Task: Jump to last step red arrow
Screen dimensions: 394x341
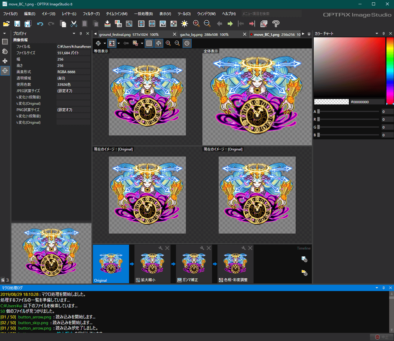Action: point(252,24)
